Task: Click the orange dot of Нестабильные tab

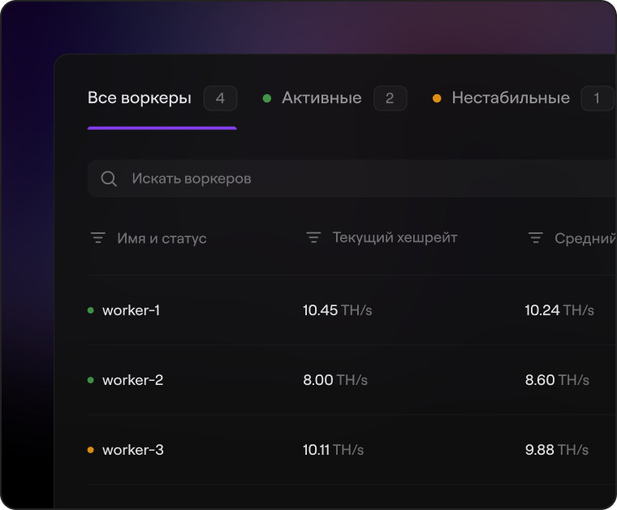Action: 437,98
